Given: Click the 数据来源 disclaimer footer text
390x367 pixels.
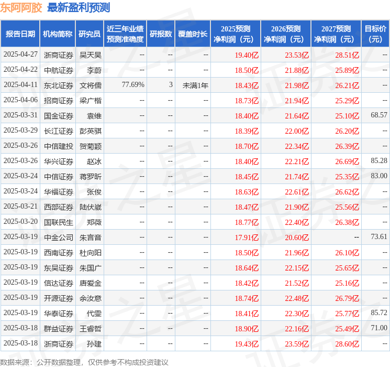Looking at the screenshot, I should pyautogui.click(x=84, y=362).
